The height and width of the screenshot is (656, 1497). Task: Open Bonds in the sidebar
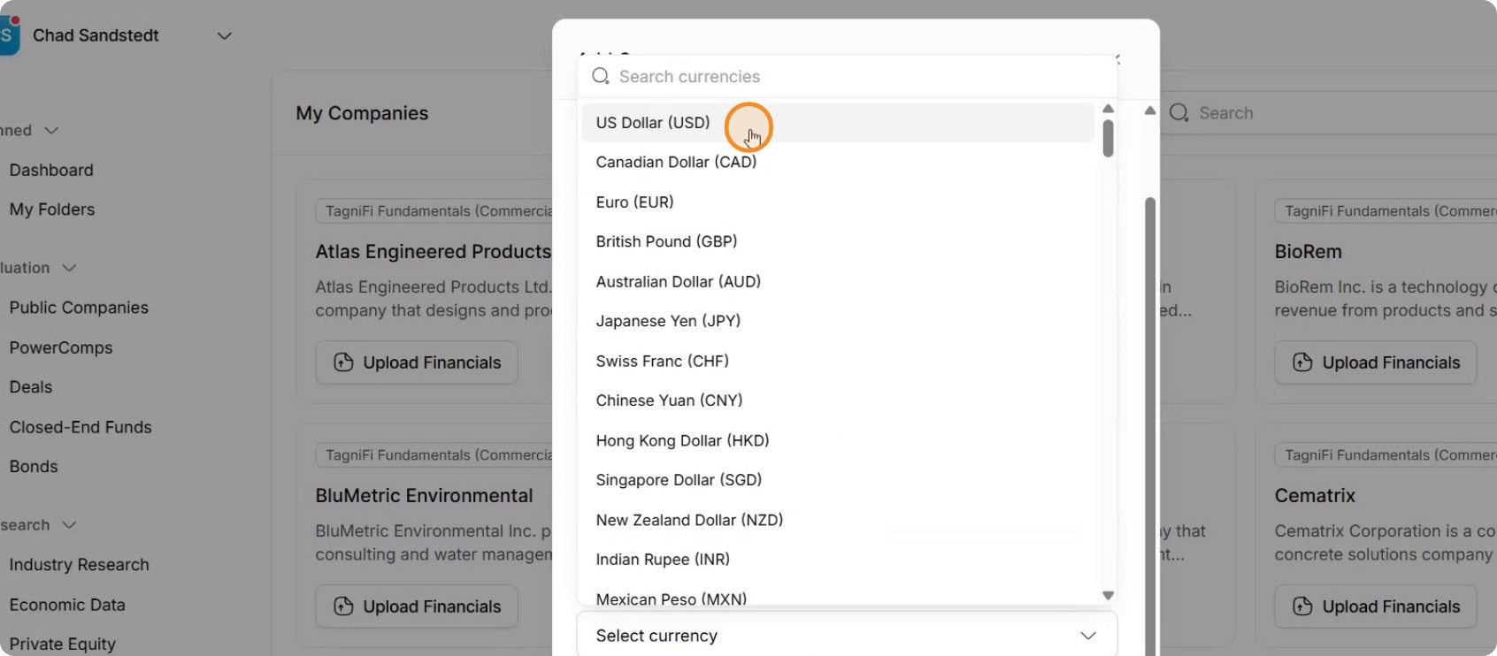click(34, 467)
